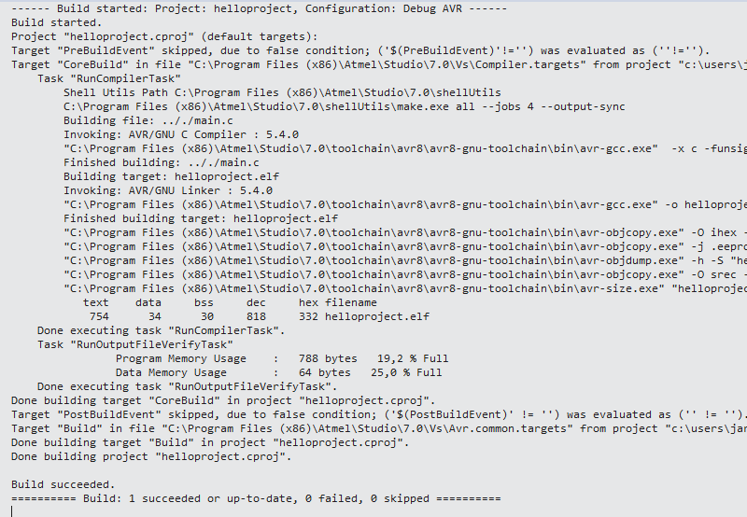
Task: Click the 'Invoking: AVR/GNU C Compiler' line
Action: (x=181, y=134)
